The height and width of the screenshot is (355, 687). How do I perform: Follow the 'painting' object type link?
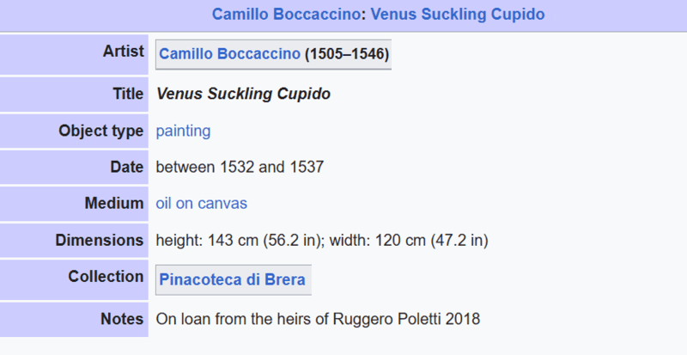(x=183, y=132)
